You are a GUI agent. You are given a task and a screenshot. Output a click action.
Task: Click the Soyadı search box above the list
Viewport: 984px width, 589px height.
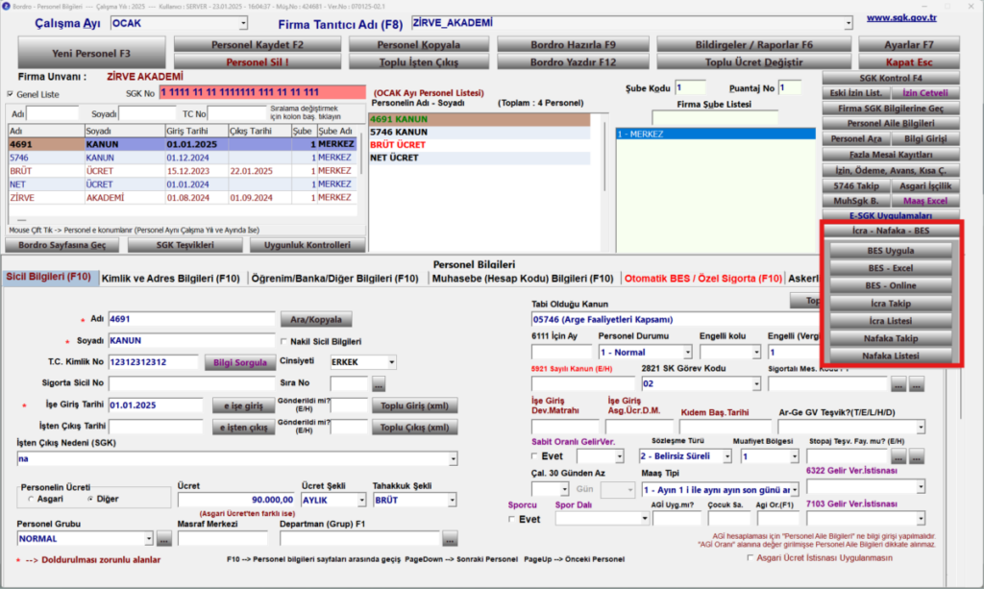tap(147, 114)
